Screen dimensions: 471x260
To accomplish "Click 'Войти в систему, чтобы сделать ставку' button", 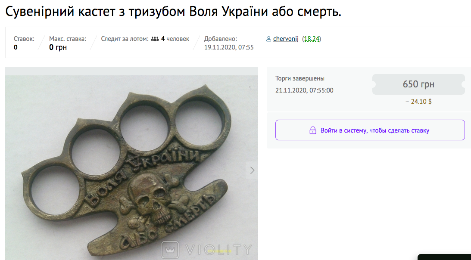I will (x=370, y=130).
